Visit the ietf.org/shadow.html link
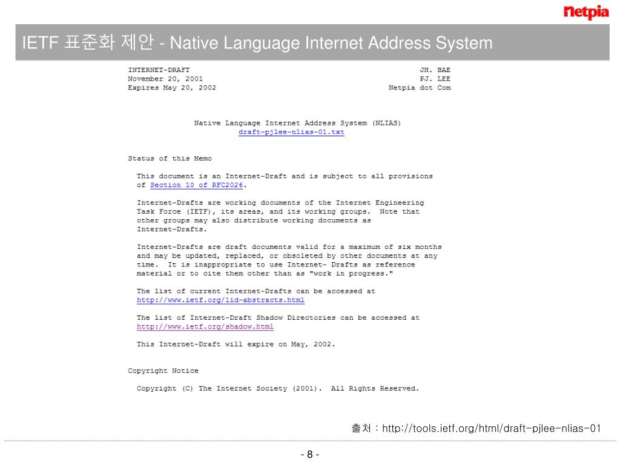 click(x=205, y=326)
